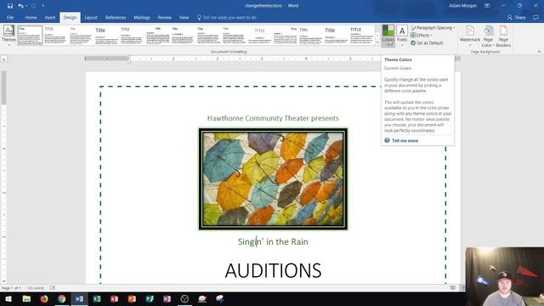
Task: Launch Firefox from the taskbar
Action: (44, 298)
